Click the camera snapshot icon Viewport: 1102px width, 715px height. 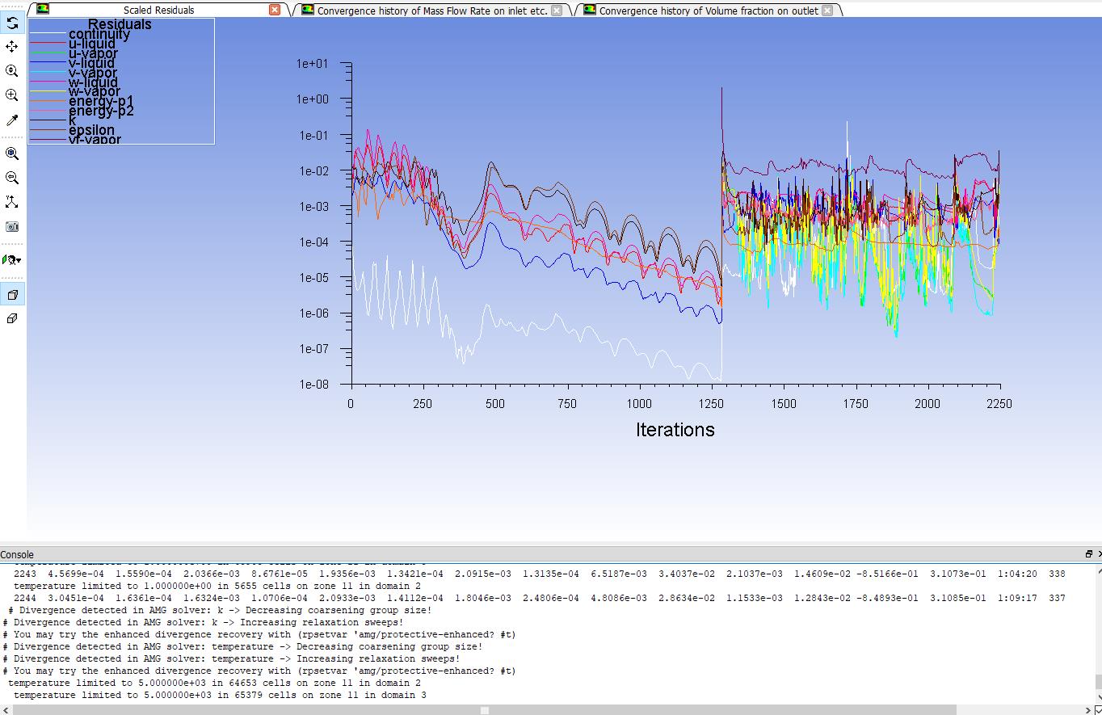12,227
